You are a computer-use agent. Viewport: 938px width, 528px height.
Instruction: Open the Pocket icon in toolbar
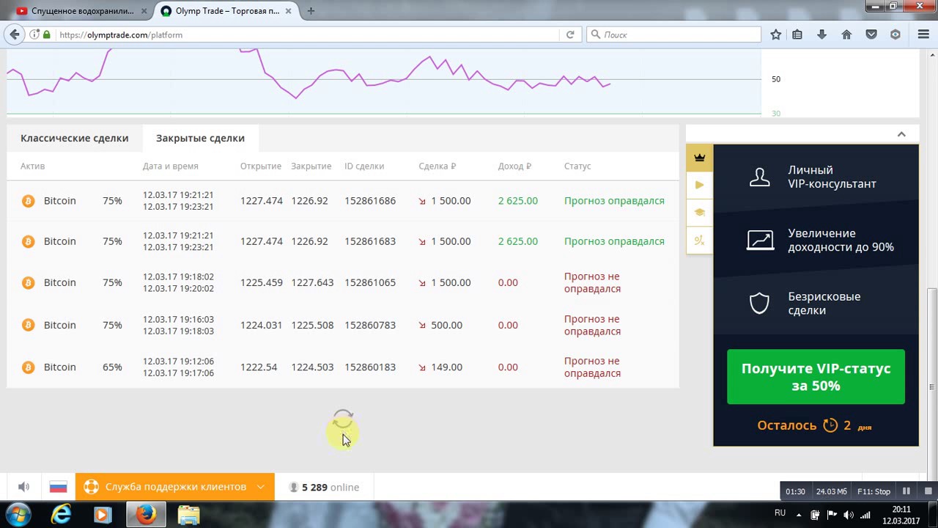coord(871,34)
